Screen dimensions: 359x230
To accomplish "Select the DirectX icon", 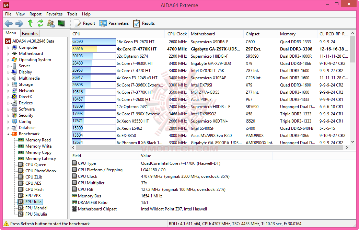I will click(x=14, y=97).
